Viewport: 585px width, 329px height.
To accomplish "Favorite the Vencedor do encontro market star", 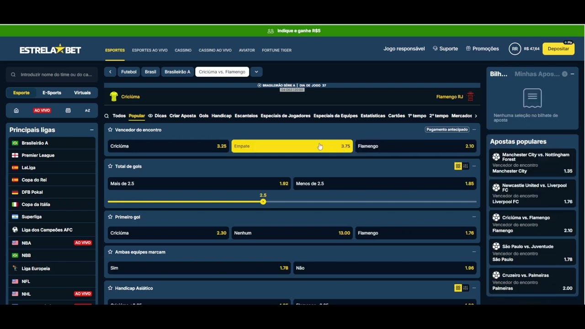I will point(110,130).
